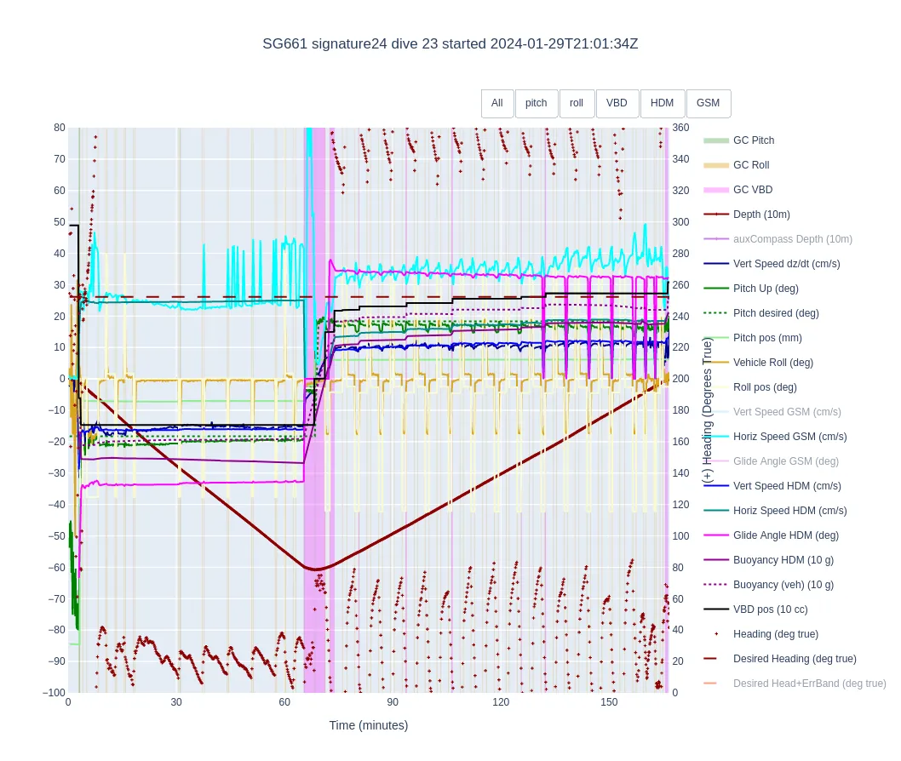
Task: Click the heading axis tick label 200
Action: 680,379
